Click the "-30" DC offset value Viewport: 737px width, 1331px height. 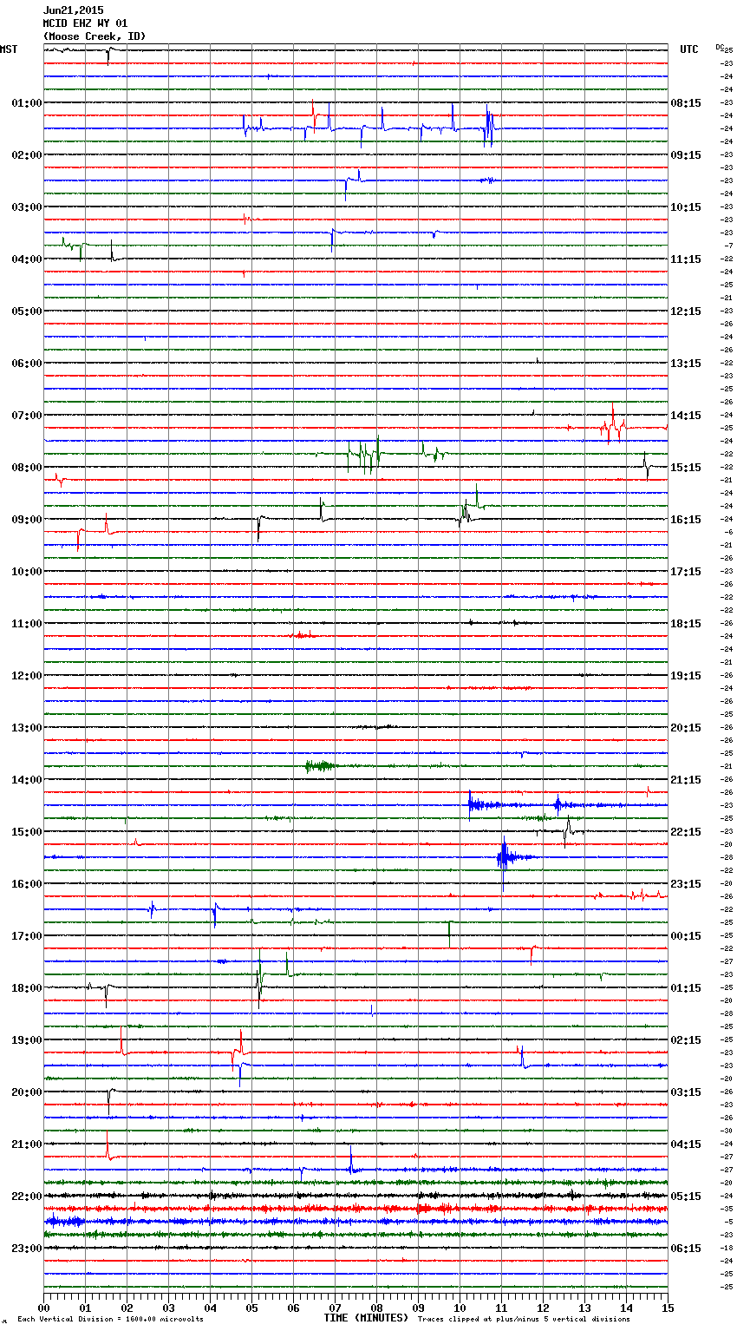point(727,1131)
